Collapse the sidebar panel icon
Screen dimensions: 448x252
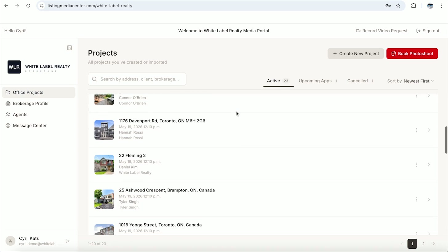tap(70, 48)
